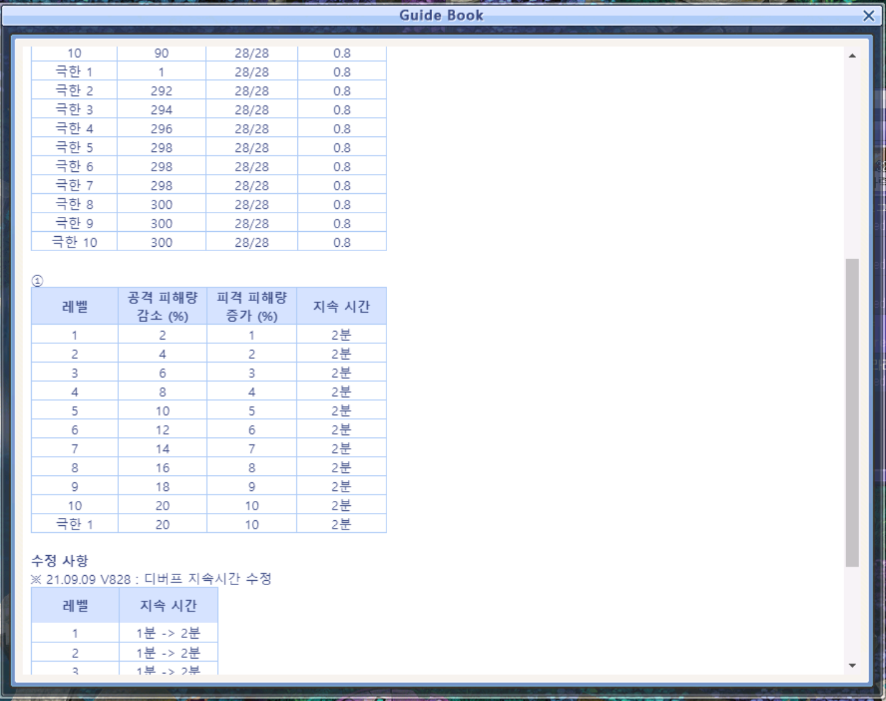Screen dimensions: 886x701
Task: Click the '극한 3' row label
Action: pyautogui.click(x=74, y=110)
